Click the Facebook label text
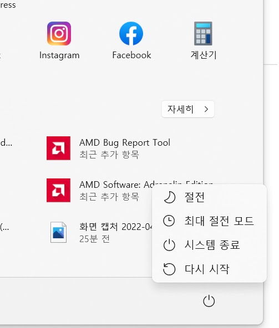 click(x=131, y=55)
